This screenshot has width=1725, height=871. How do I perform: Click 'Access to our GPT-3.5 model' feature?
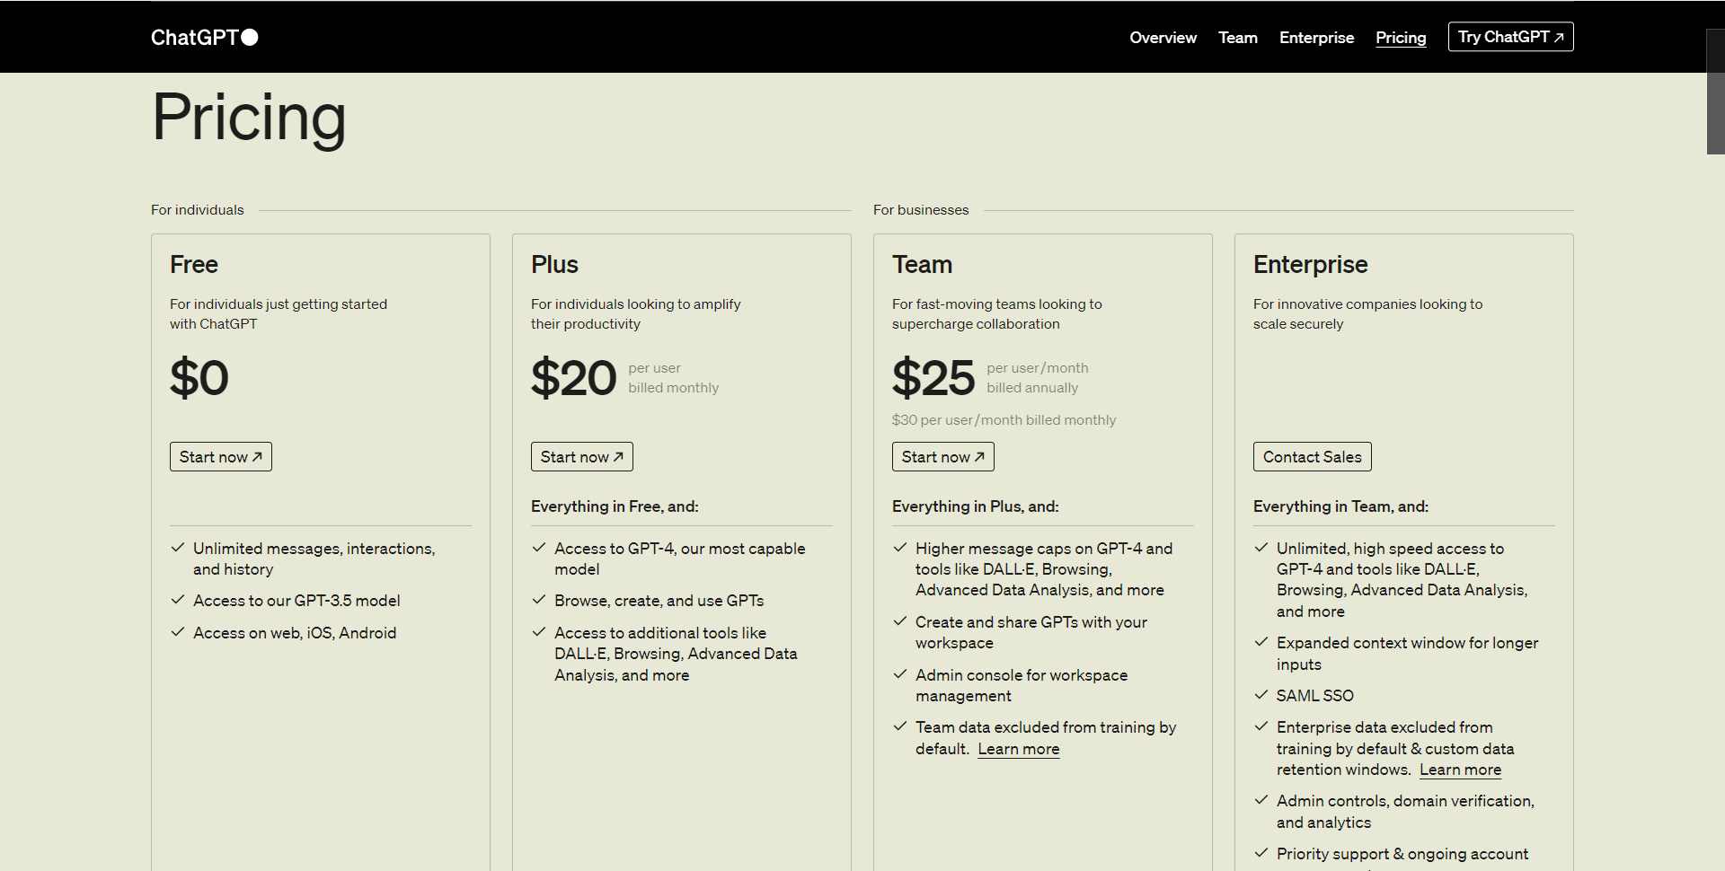[x=296, y=601]
